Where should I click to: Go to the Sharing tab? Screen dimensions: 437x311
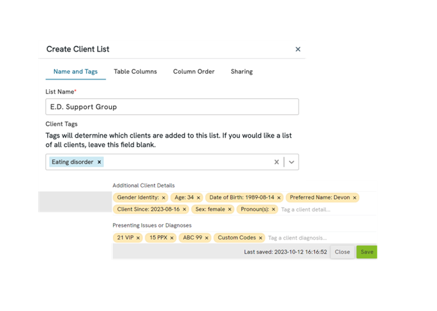(x=241, y=71)
